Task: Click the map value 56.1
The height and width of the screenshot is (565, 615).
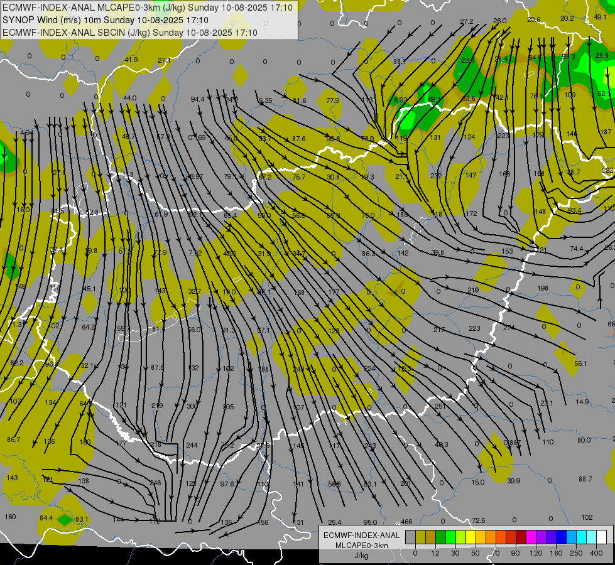Action: pos(580,364)
